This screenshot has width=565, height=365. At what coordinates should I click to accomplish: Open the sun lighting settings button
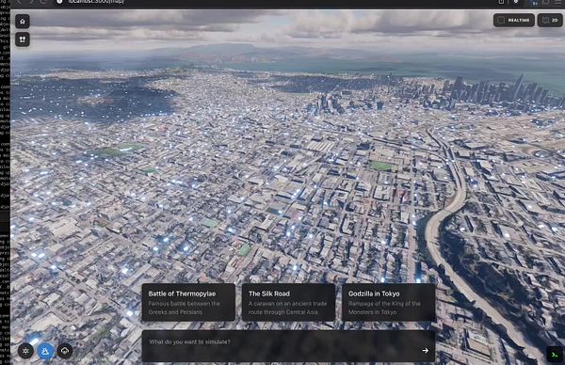(x=25, y=351)
